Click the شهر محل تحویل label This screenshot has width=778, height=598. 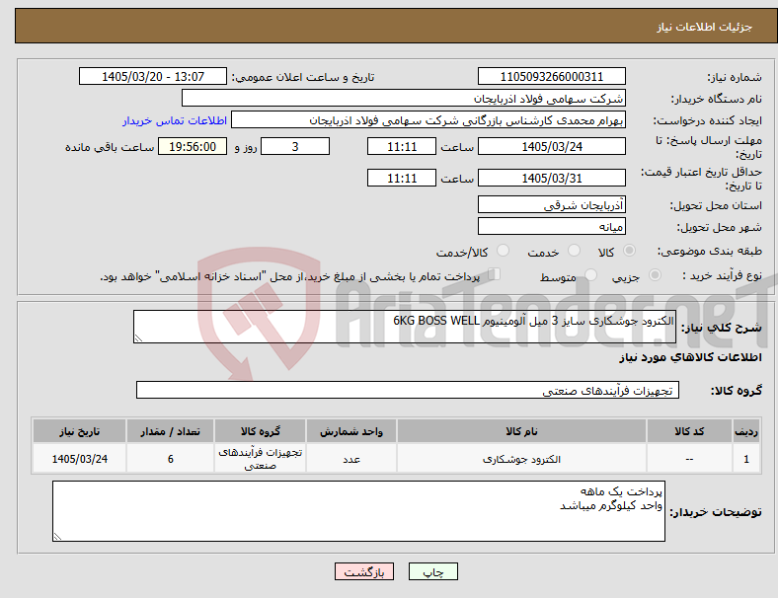(x=720, y=227)
